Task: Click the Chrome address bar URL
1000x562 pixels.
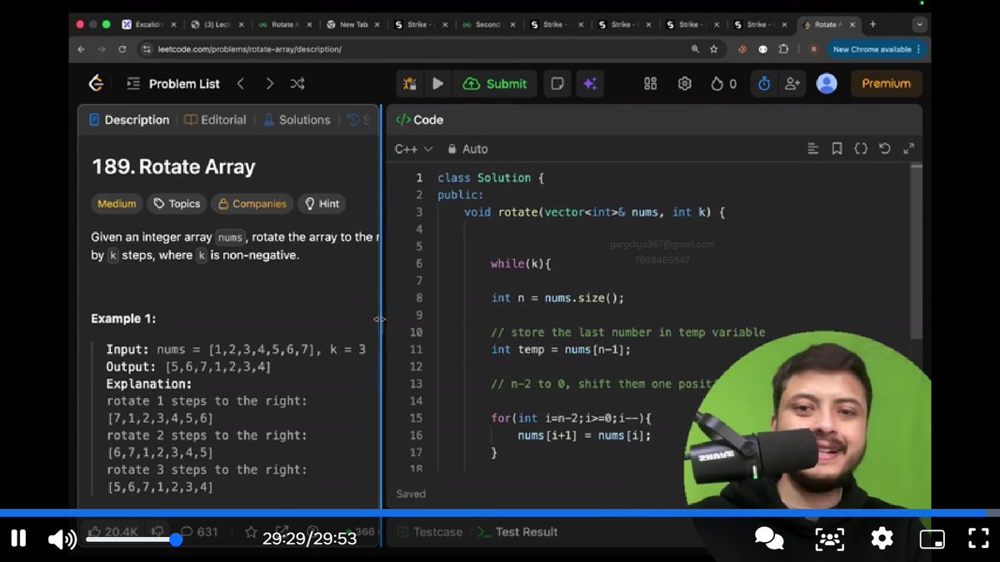Action: 249,49
